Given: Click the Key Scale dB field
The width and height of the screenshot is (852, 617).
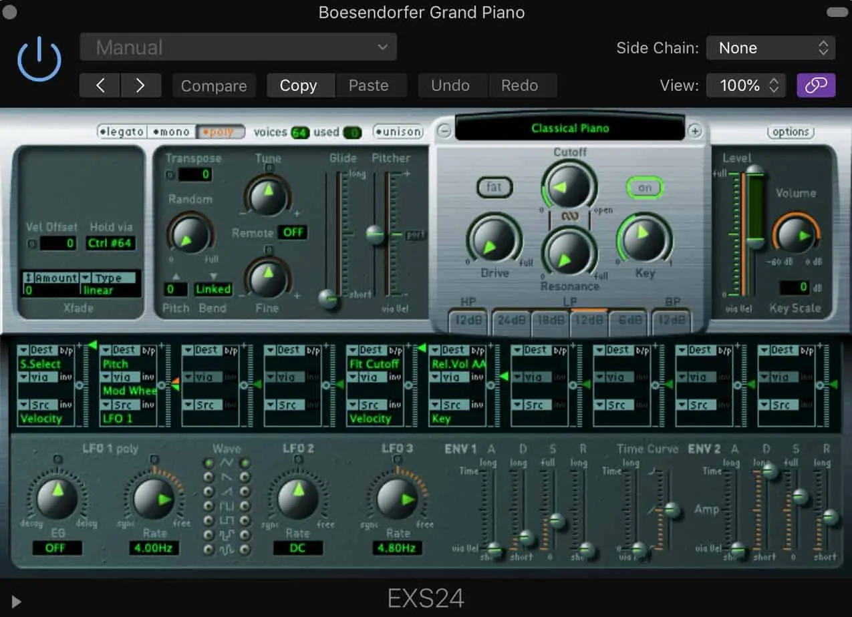Looking at the screenshot, I should [795, 288].
